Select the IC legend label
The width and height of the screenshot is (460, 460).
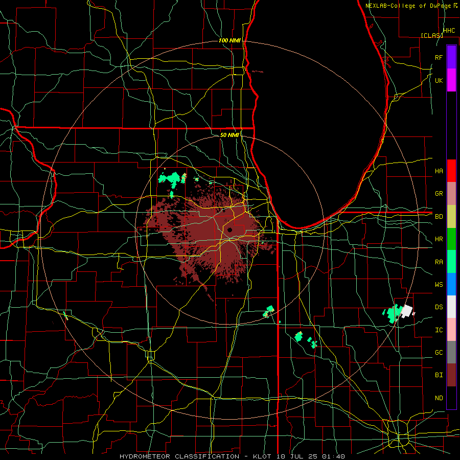tap(439, 330)
